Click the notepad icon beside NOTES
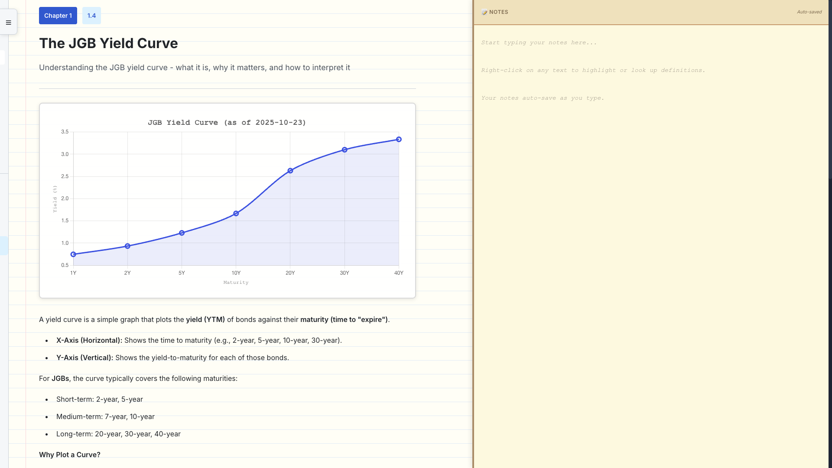This screenshot has height=468, width=832. point(484,12)
